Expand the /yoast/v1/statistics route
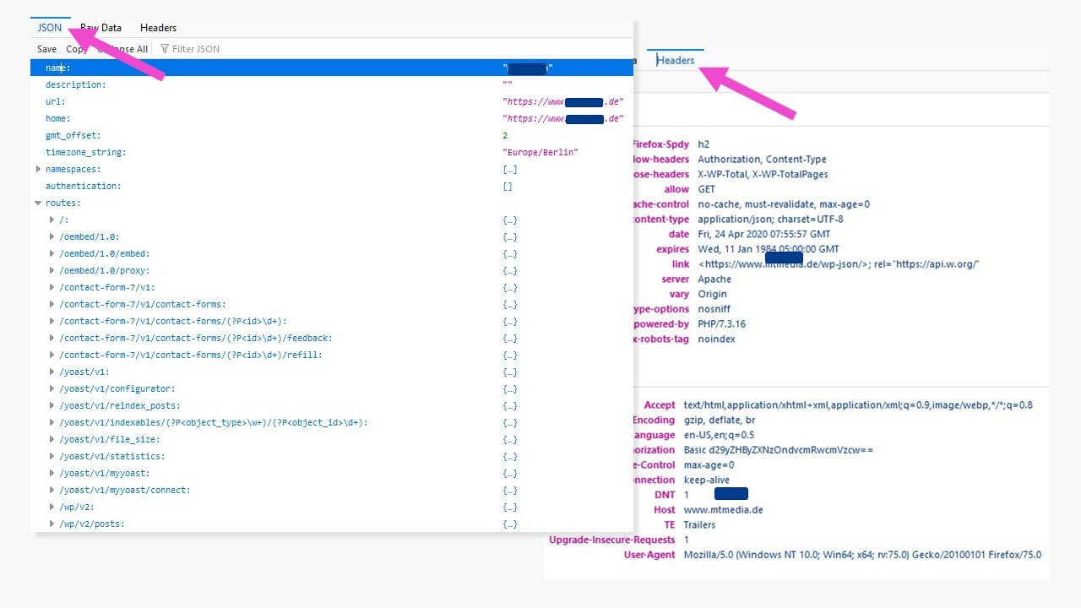This screenshot has width=1081, height=608. [x=52, y=456]
